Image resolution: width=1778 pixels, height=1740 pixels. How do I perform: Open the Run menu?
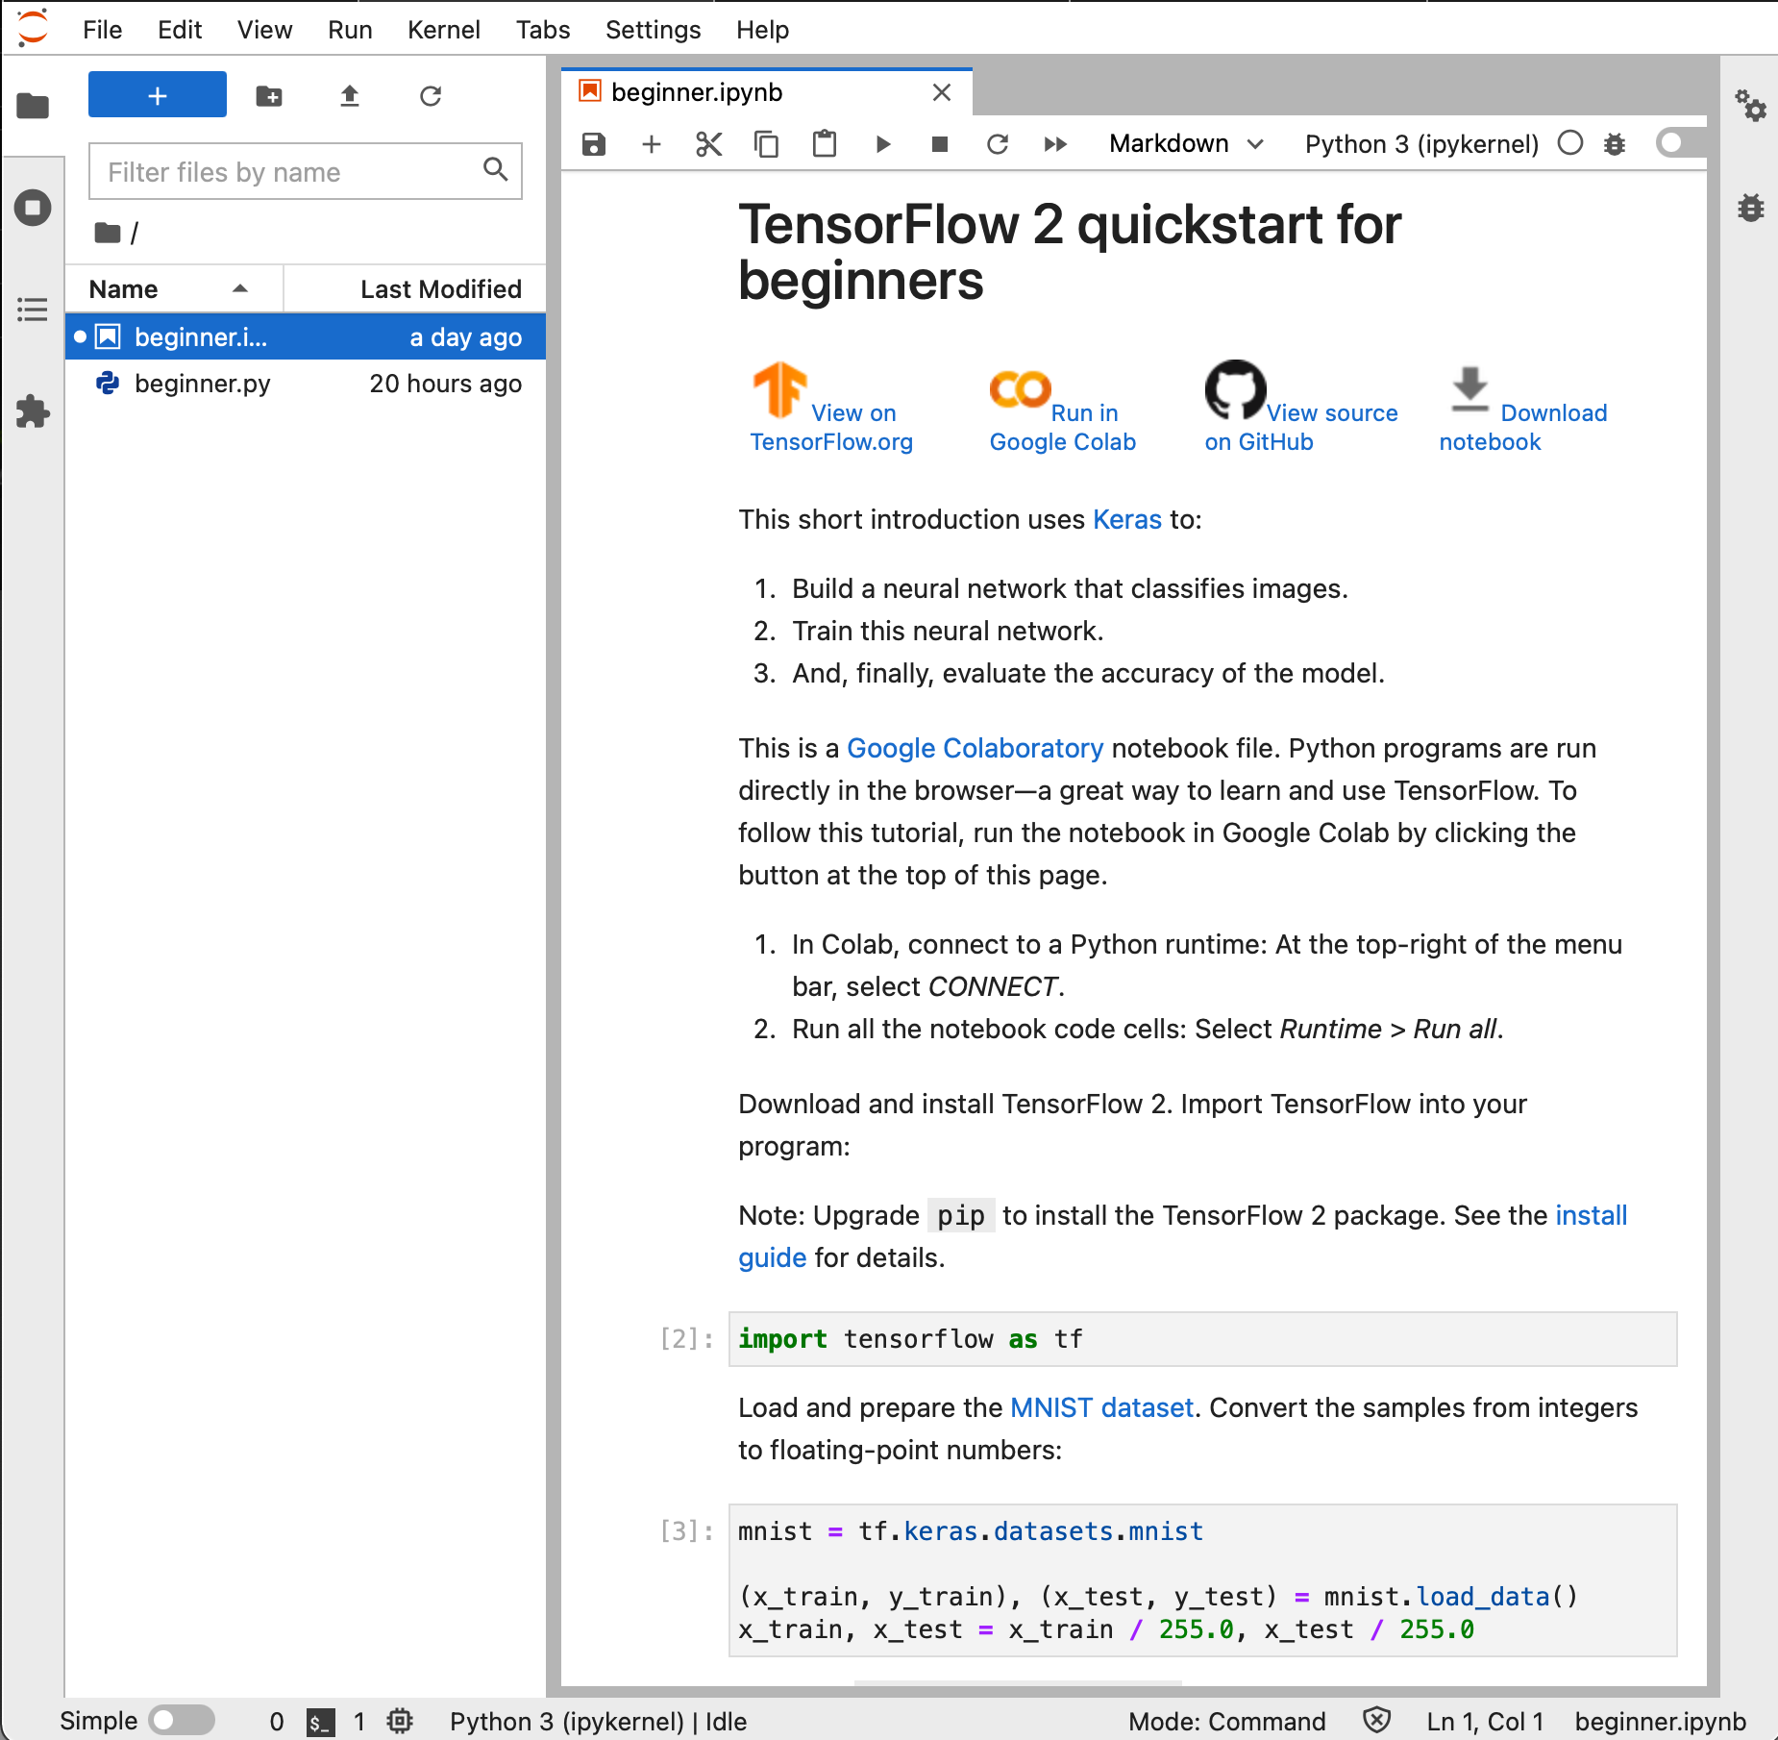pyautogui.click(x=350, y=30)
